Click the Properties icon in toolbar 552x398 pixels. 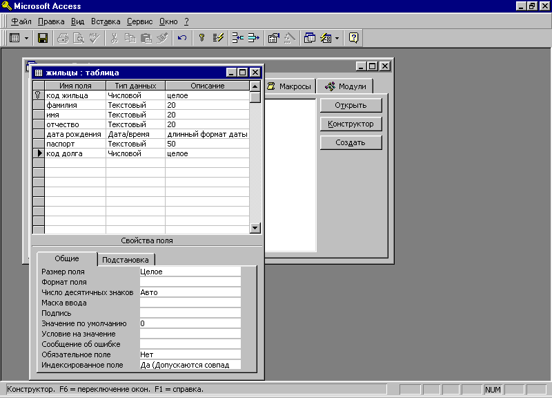pos(273,38)
